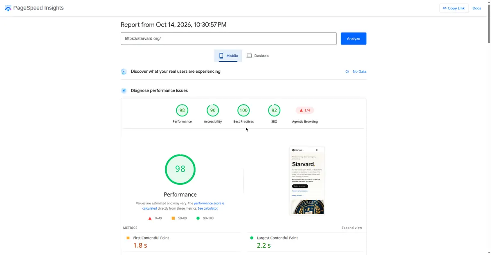Click the red triangle 0–49 legend icon
The width and height of the screenshot is (491, 255).
click(150, 218)
